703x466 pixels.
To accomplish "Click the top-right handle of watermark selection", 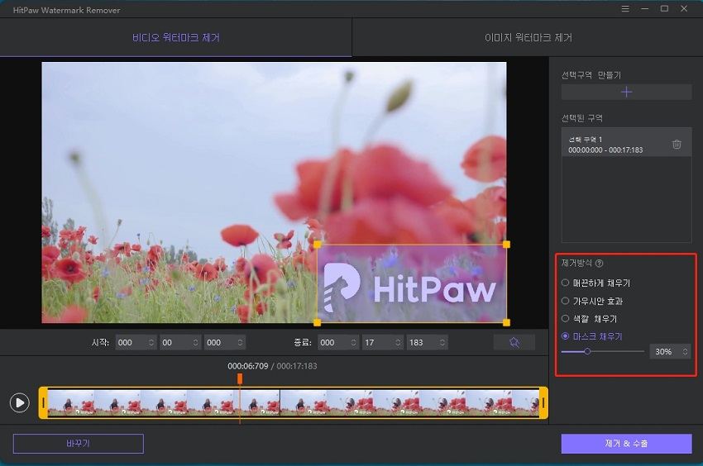I will (506, 245).
